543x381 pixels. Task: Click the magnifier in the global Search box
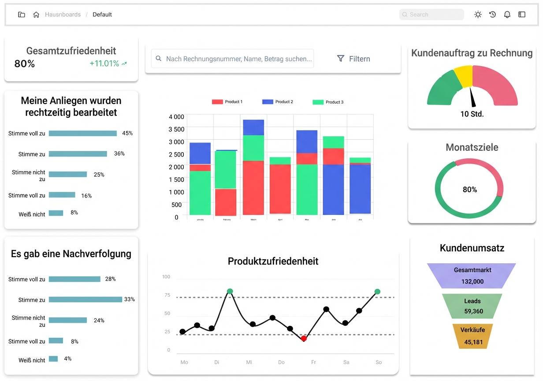click(x=405, y=15)
